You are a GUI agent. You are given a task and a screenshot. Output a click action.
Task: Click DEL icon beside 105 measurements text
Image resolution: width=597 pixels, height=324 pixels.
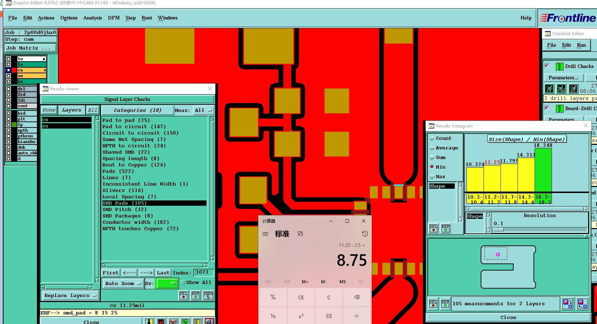[x=433, y=303]
